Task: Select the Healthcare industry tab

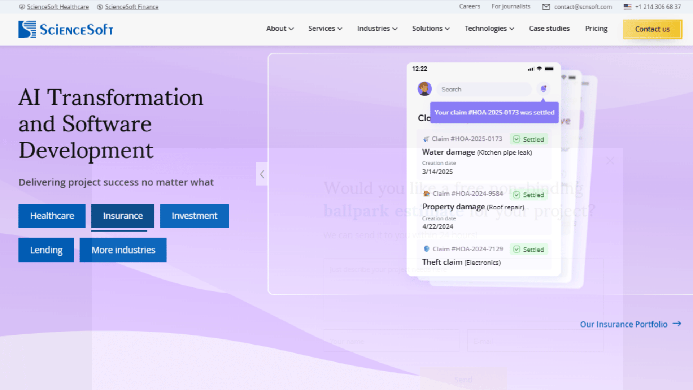Action: pyautogui.click(x=52, y=216)
